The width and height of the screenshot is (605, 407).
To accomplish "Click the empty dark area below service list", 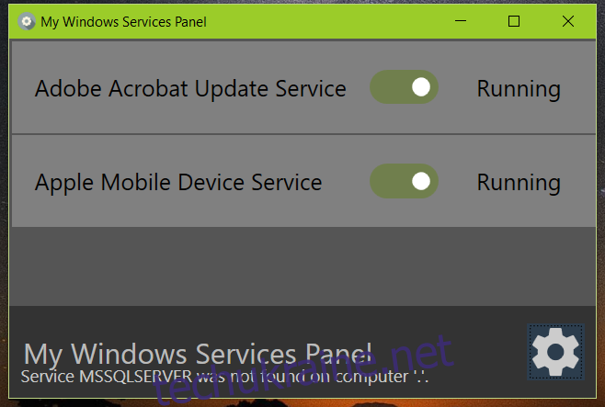I will pyautogui.click(x=302, y=266).
